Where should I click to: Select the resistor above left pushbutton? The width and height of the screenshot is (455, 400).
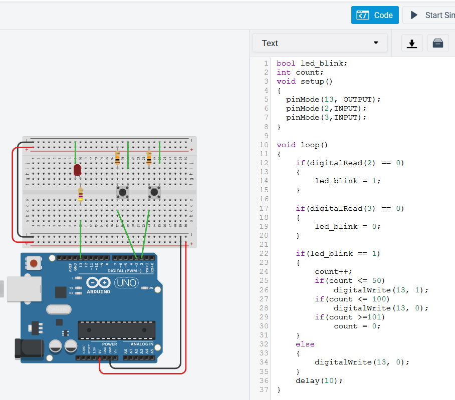point(117,158)
